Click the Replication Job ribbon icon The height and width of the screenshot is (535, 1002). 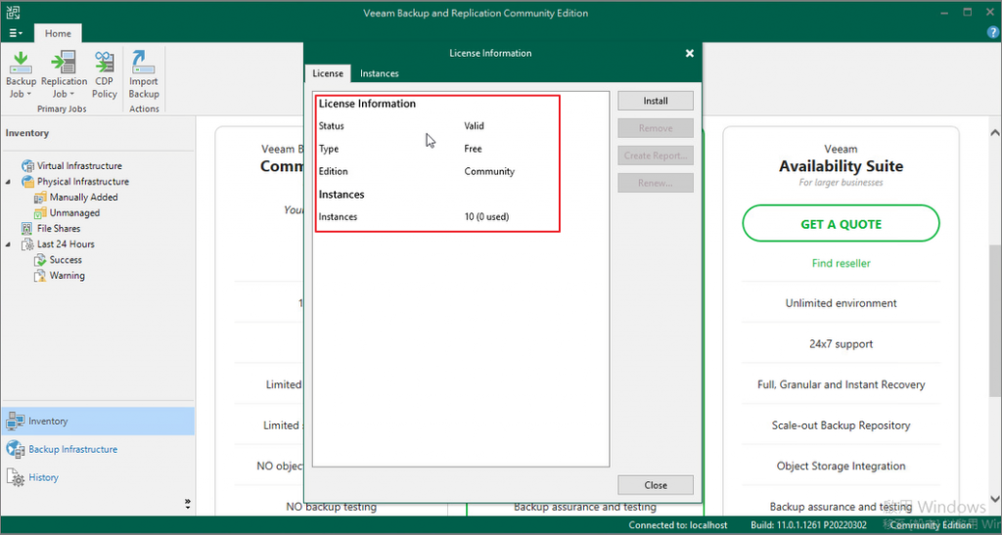[x=64, y=63]
